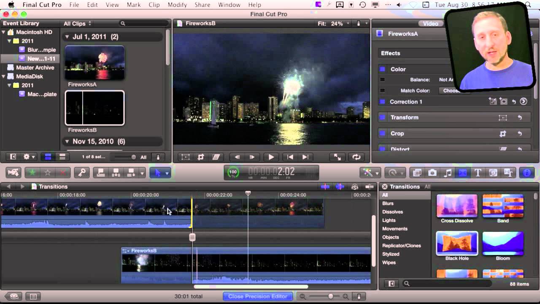Screen dimensions: 540x304
Task: Switch Event Browser to filmstrip view
Action: coord(48,157)
